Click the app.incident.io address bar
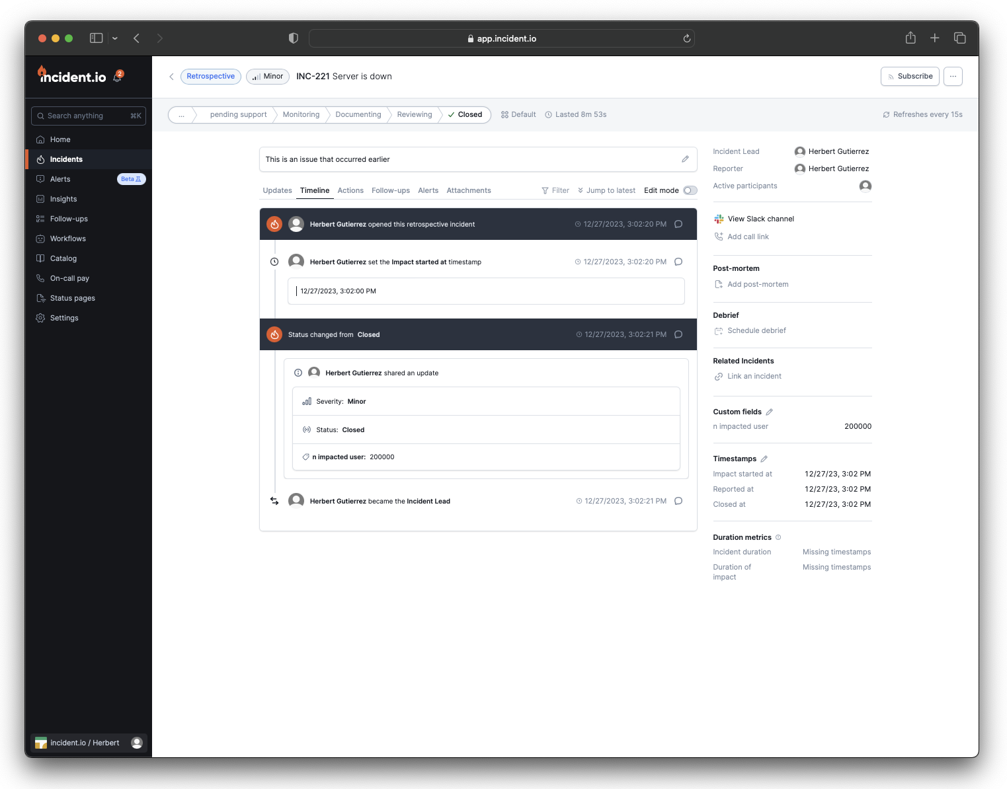 click(501, 38)
